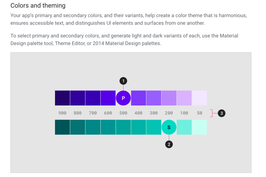Select the teal S secondary circle
266x177 pixels.
169,127
